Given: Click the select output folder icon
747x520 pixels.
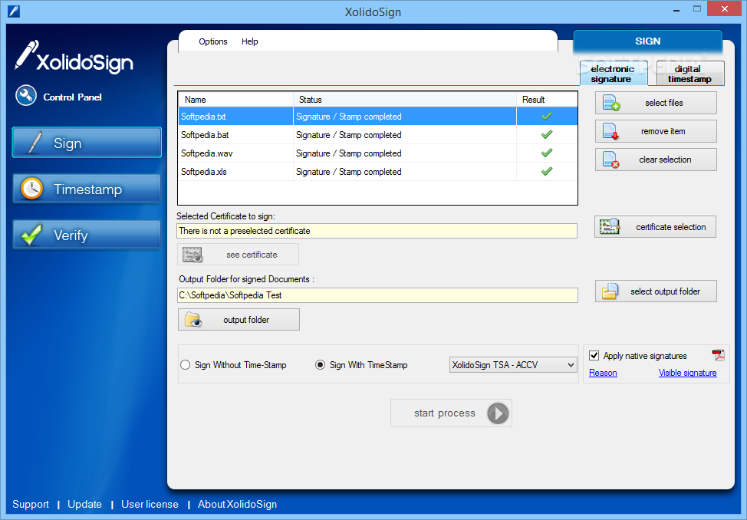Looking at the screenshot, I should (610, 291).
